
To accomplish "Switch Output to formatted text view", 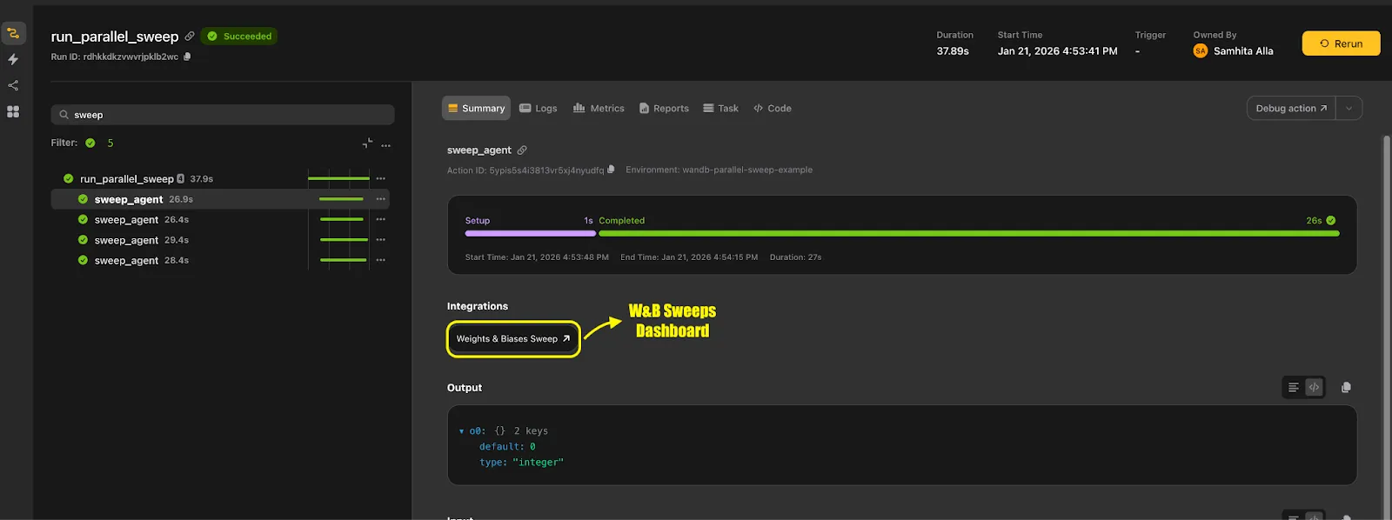I will (x=1294, y=387).
